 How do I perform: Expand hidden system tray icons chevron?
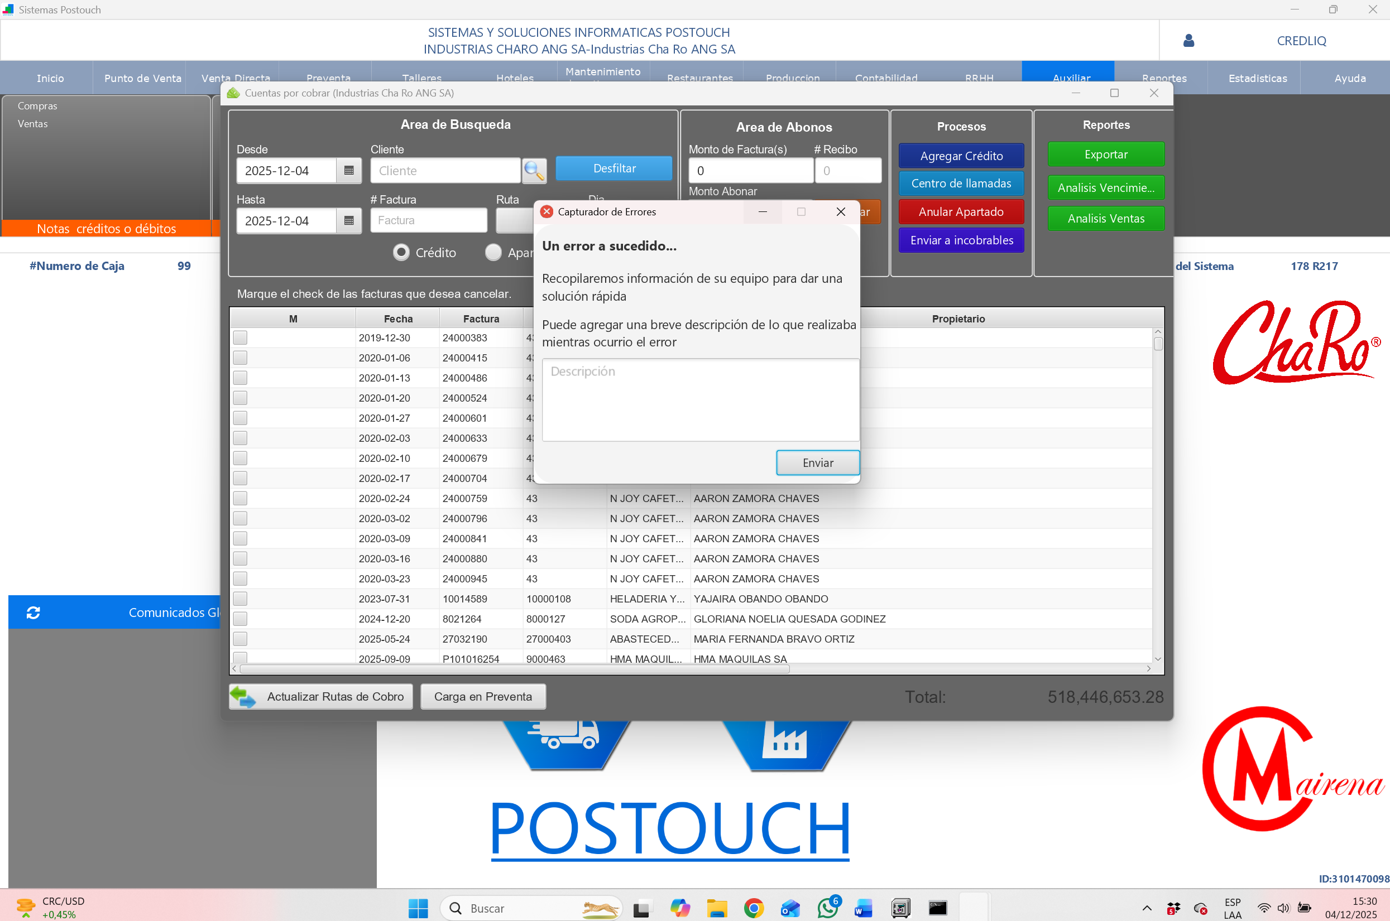tap(1147, 908)
